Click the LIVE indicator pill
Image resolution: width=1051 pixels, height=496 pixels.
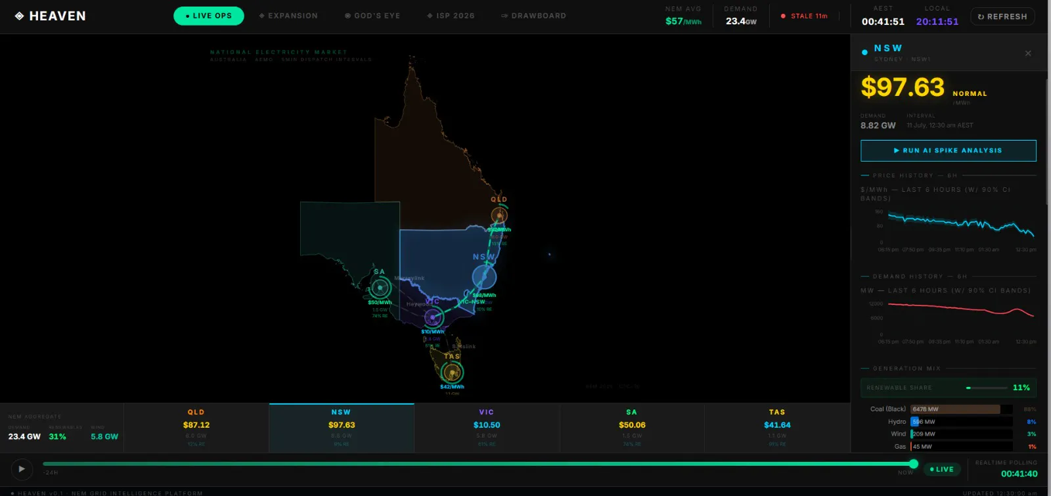click(x=942, y=469)
